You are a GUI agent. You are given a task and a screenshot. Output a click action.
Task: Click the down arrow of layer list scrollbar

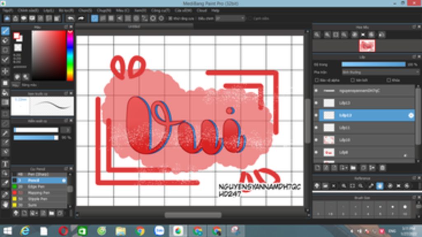click(x=418, y=161)
